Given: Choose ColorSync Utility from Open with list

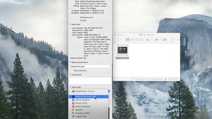Looking at the screenshot, I should (88, 113).
